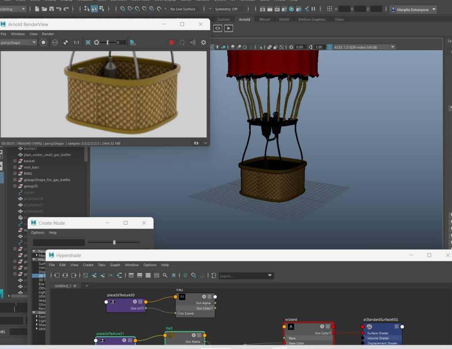The width and height of the screenshot is (452, 349).
Task: Open the perspShape camera dropdown
Action: [19, 42]
